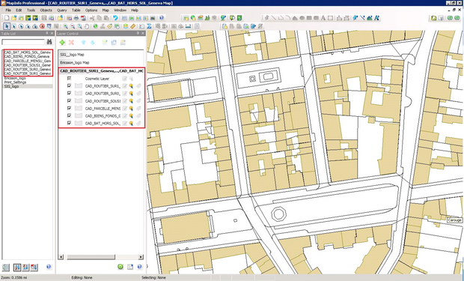The height and width of the screenshot is (281, 464).
Task: Select Print_Settings table in Table List
Action: coord(15,82)
